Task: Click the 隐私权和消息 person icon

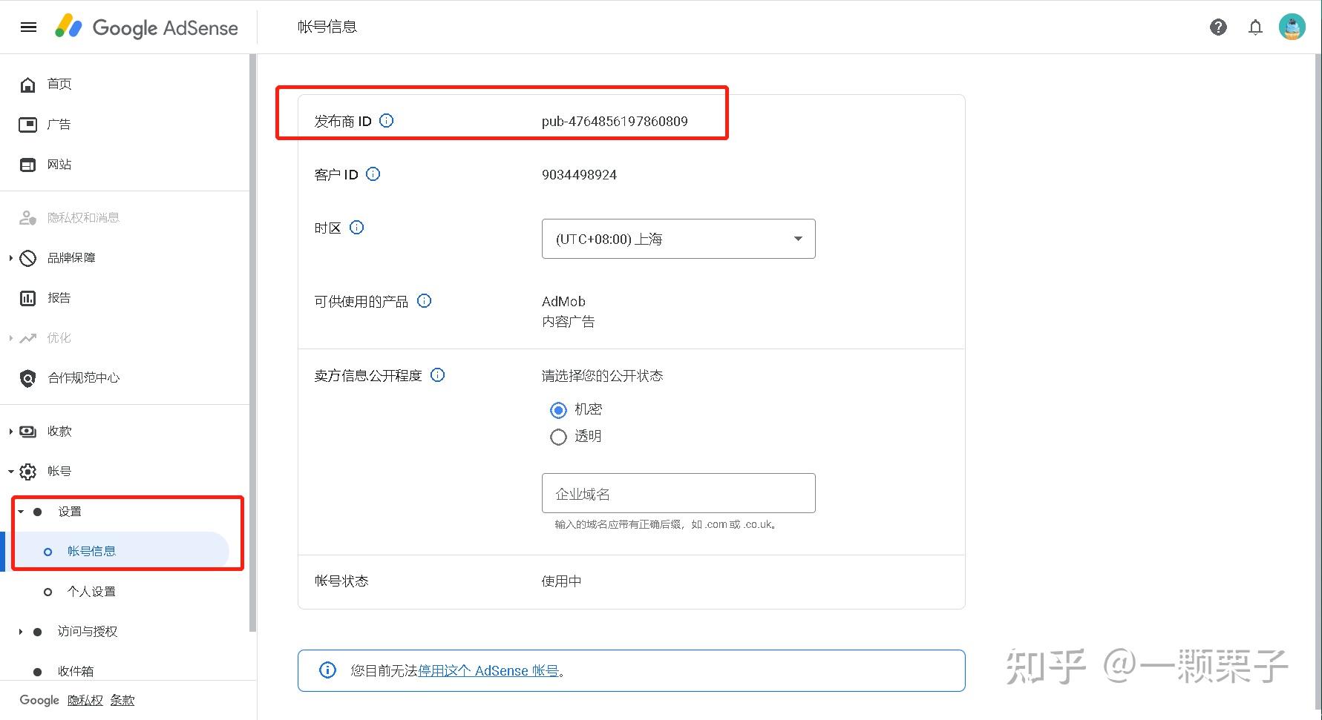Action: 27,218
